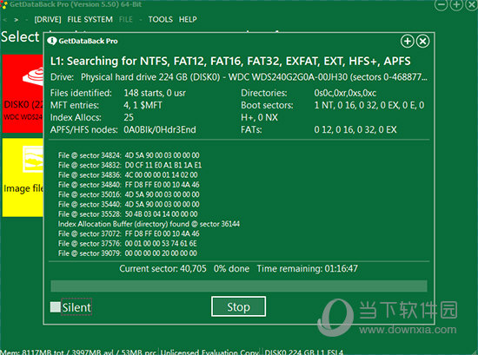
Task: Click the Directories value '0s0c,0xr,0xs,0xc'
Action: click(x=345, y=93)
